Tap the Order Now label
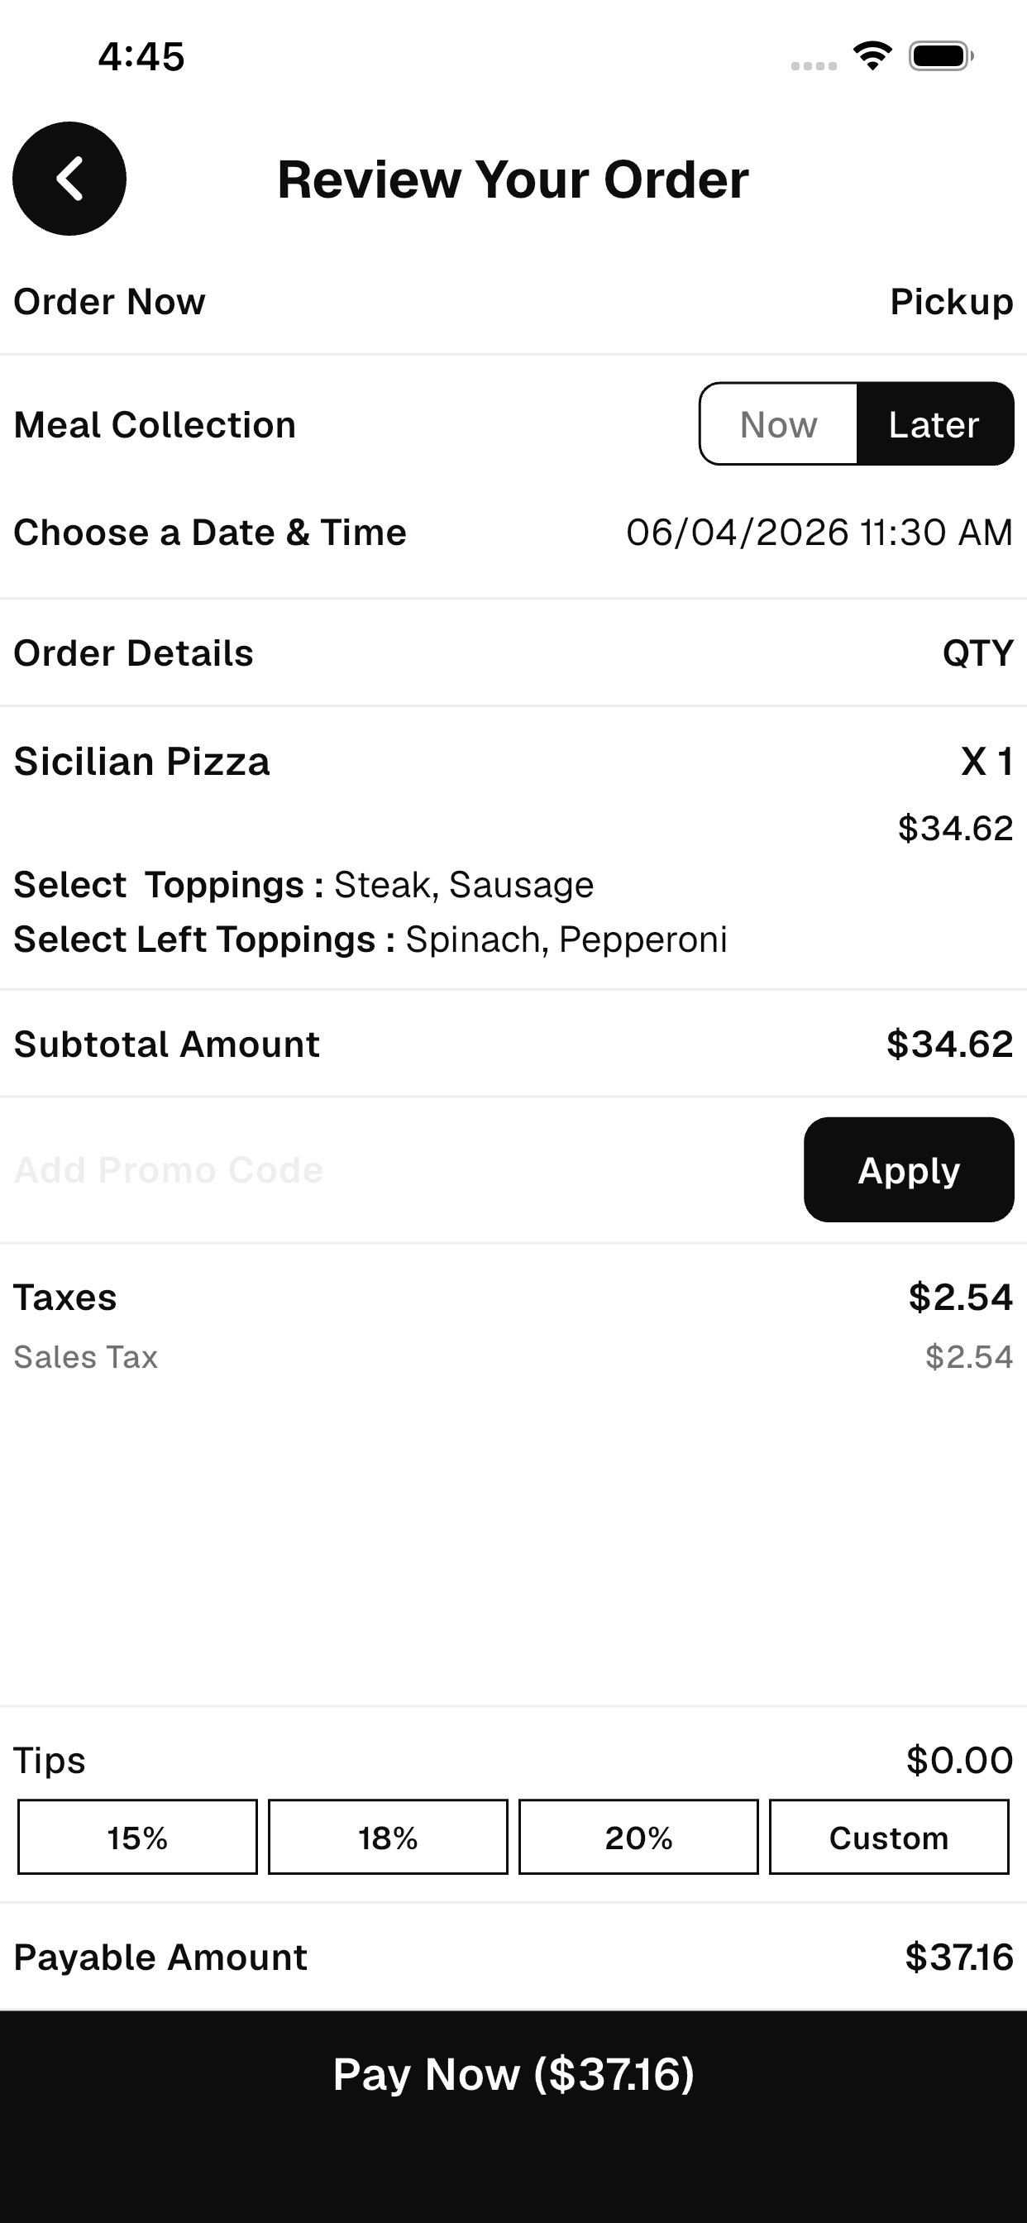This screenshot has width=1027, height=2223. pos(110,302)
